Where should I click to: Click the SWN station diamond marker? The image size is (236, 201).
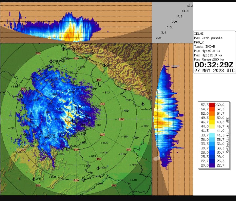pyautogui.click(x=122, y=137)
